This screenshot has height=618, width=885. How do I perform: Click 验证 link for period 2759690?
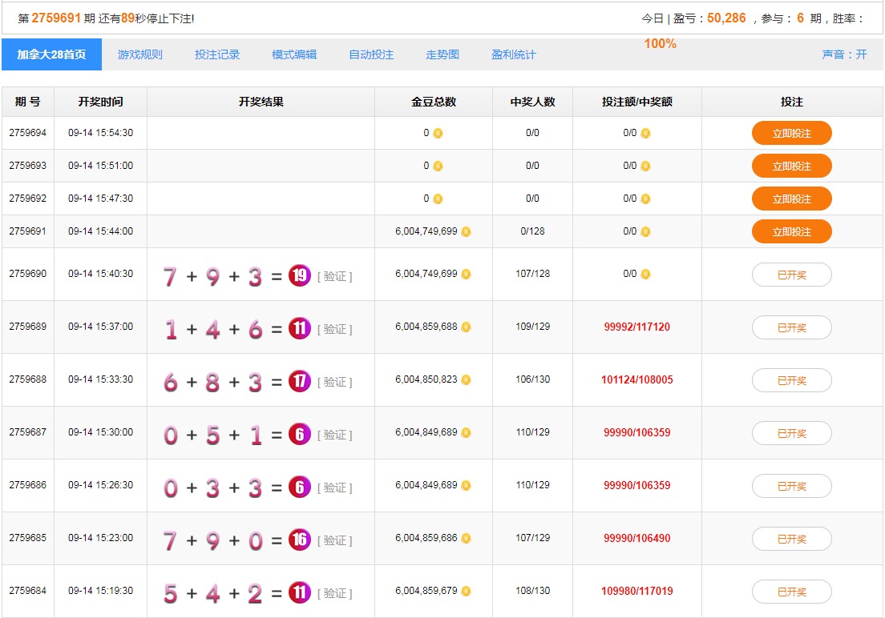coord(335,277)
